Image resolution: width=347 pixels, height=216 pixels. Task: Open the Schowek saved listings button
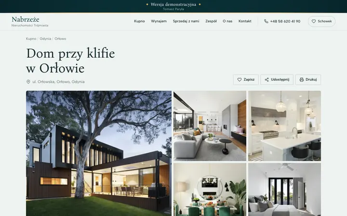tap(321, 22)
